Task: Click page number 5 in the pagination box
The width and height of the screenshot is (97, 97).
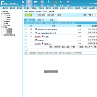Action: [26, 50]
